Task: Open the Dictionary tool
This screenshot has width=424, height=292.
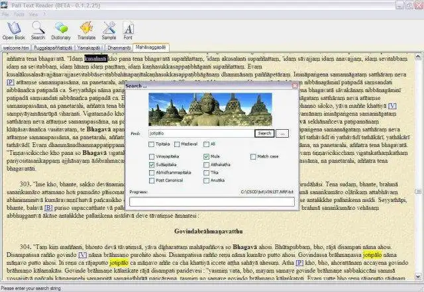Action: click(x=61, y=31)
